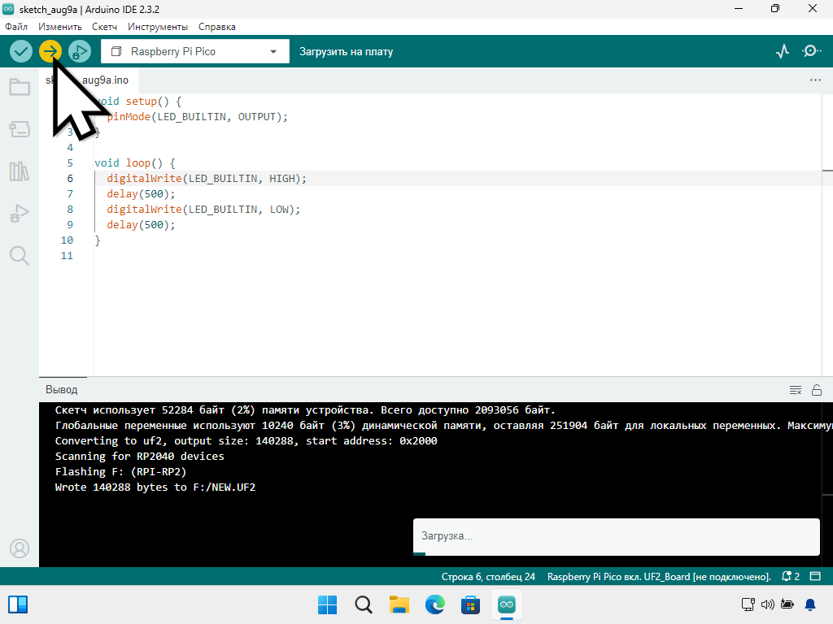
Task: Click the pinMode(LED_BUILTIN, OUTPUT) line
Action: 197,117
